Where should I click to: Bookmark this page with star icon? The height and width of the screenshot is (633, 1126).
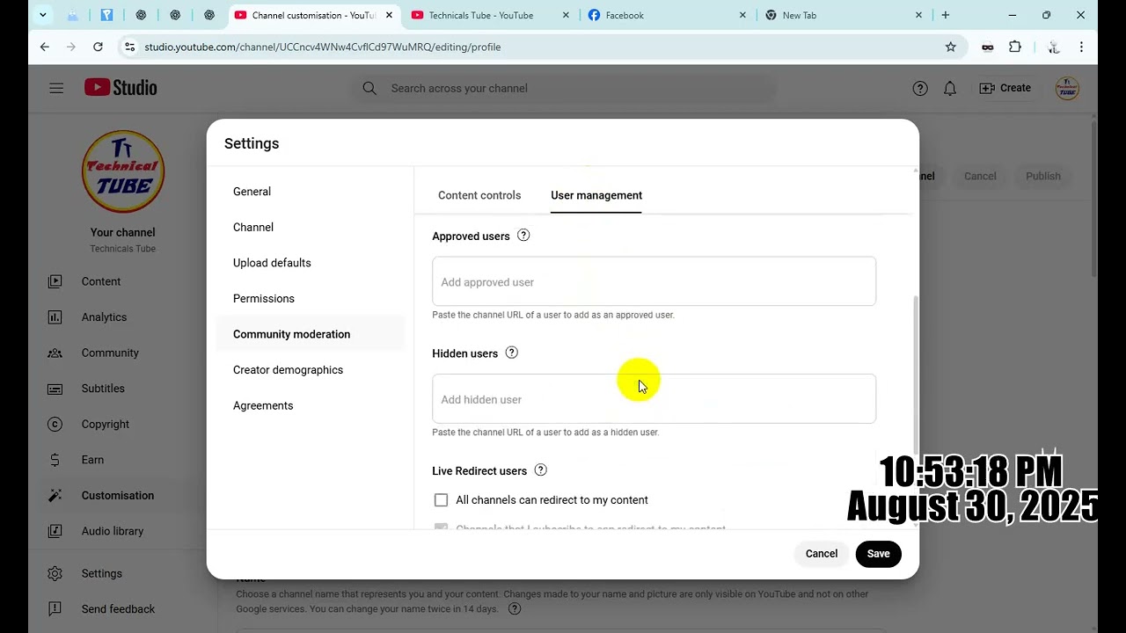[951, 47]
